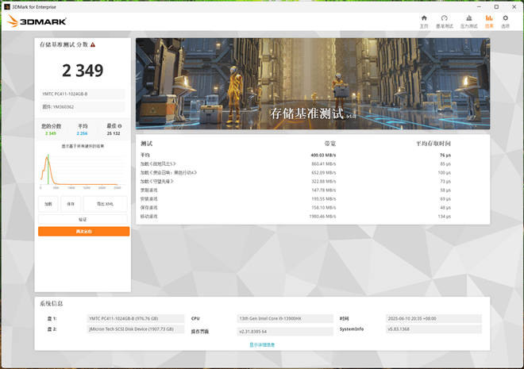Expand 显示详细信息 system details link
Image resolution: width=524 pixels, height=369 pixels.
[262, 344]
